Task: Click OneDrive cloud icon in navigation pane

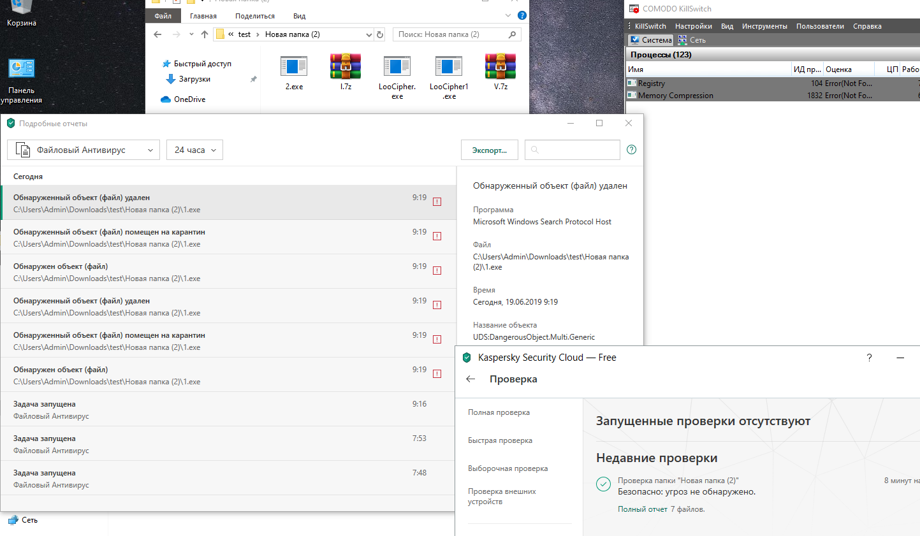Action: (166, 99)
